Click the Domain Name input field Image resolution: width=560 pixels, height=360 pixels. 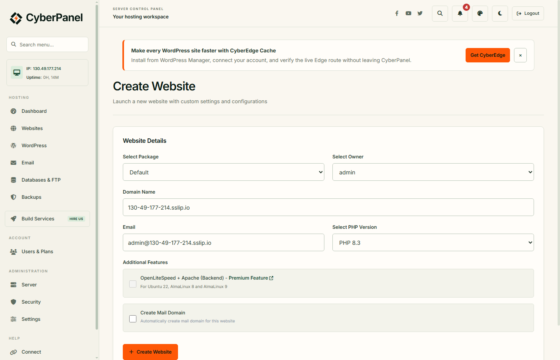(328, 207)
